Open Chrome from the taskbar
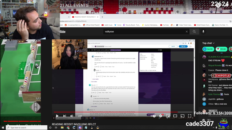This screenshot has height=130, width=232. click(68, 127)
